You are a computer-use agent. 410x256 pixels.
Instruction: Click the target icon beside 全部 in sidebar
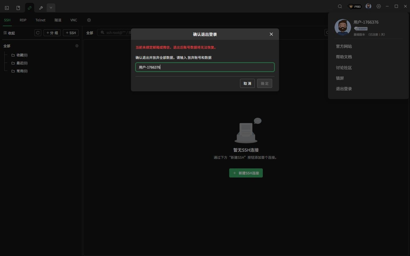pyautogui.click(x=77, y=46)
